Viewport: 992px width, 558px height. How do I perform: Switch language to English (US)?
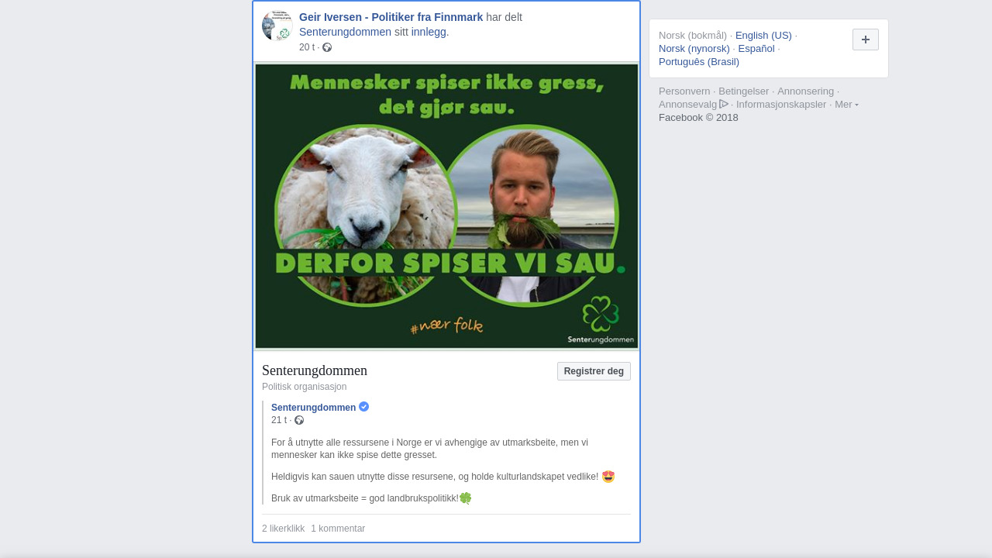click(x=763, y=36)
